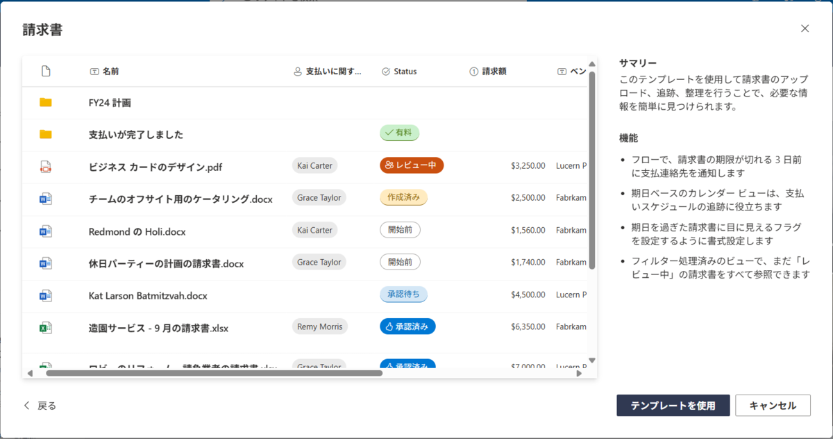
Task: Click the $4,500.00 amount cell
Action: pos(528,295)
